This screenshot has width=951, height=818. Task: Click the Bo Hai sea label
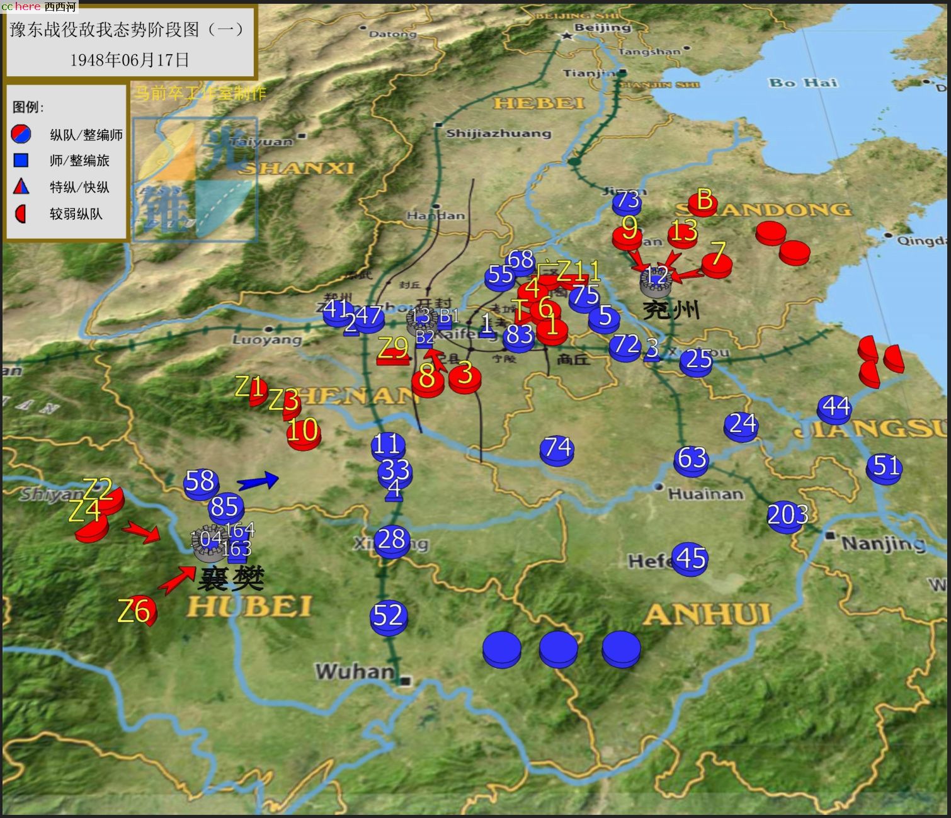(x=803, y=82)
